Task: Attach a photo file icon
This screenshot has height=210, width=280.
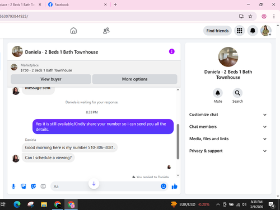Action: (x=24, y=186)
